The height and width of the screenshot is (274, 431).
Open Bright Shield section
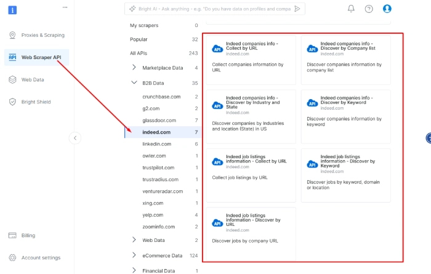pyautogui.click(x=37, y=102)
